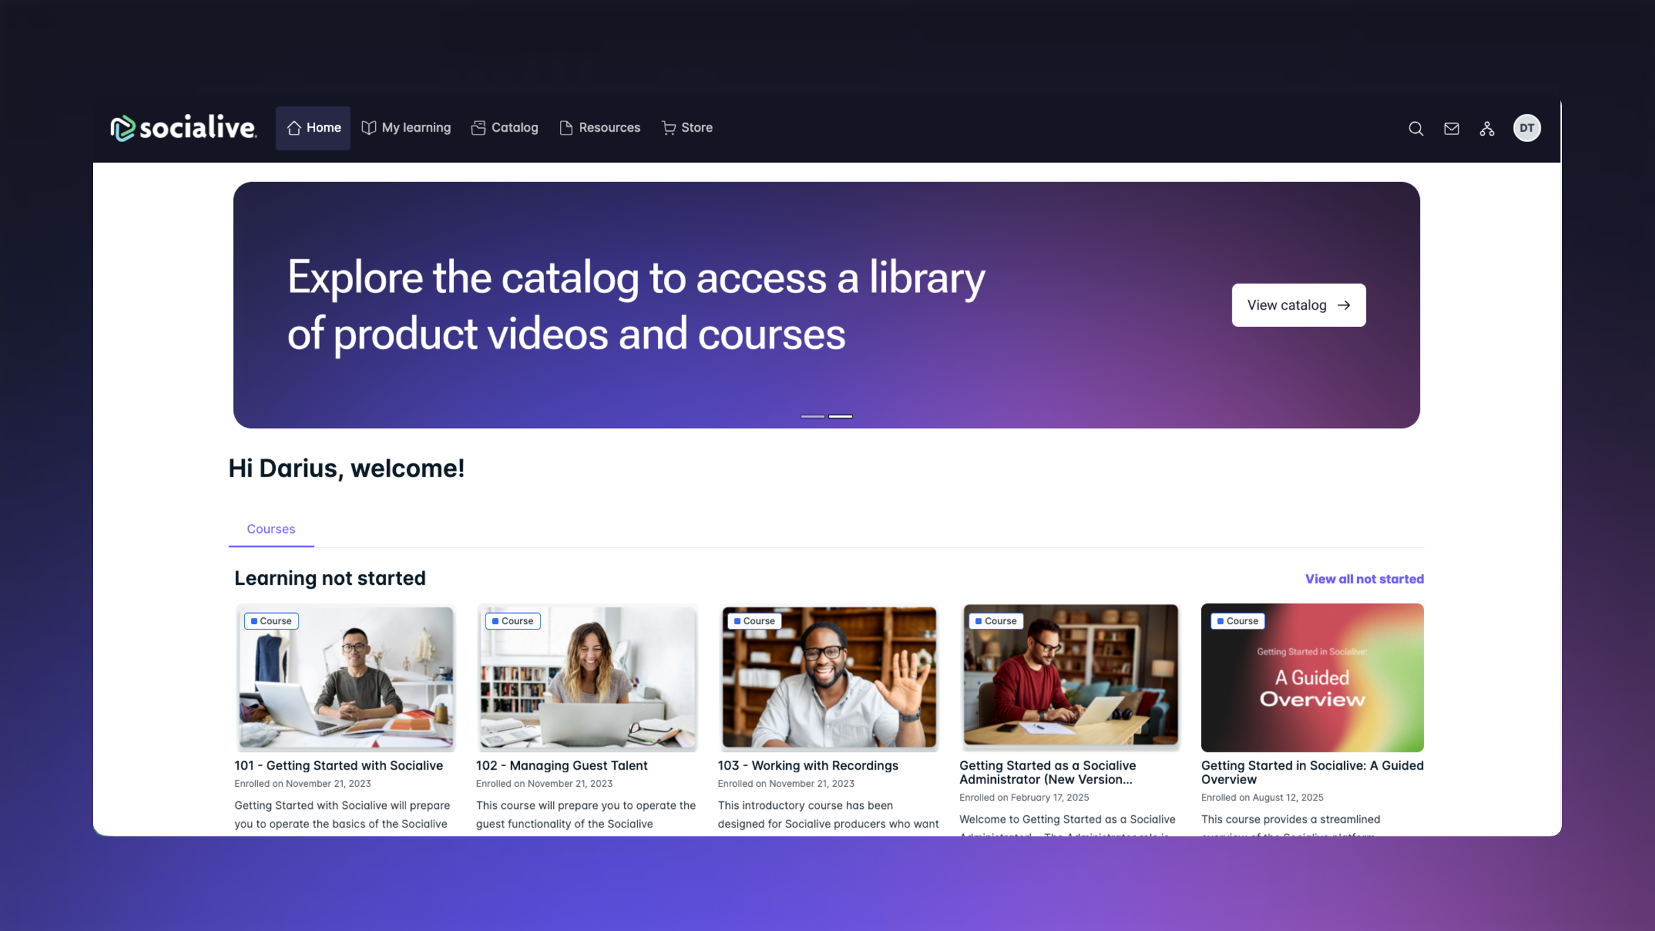The height and width of the screenshot is (931, 1655).
Task: Open search with the magnifier icon
Action: (1416, 128)
